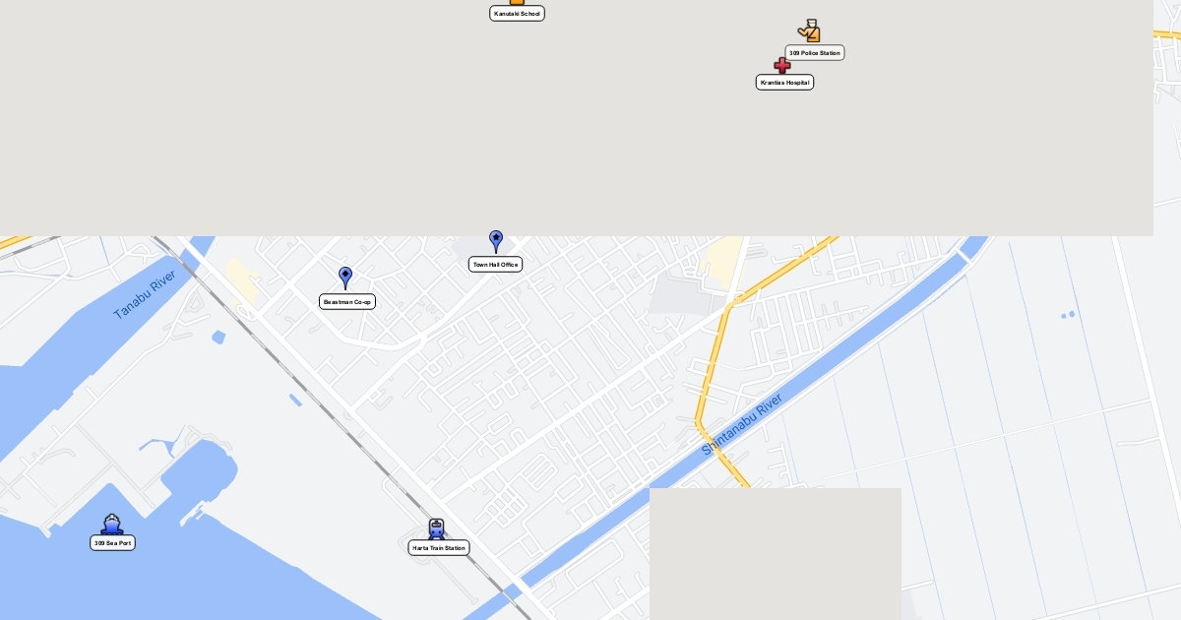This screenshot has width=1181, height=620.
Task: Select the blue diamond Beastman Co-op pin
Action: click(345, 279)
